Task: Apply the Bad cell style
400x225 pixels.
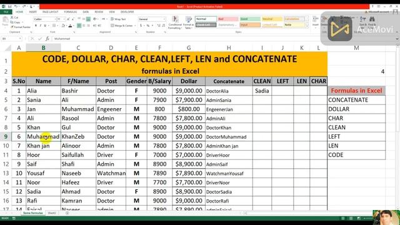Action: [228, 19]
